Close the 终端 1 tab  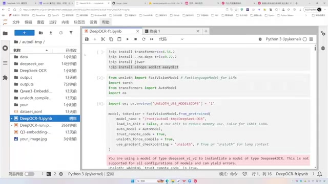click(x=198, y=31)
